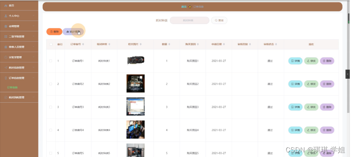The image size is (351, 157).
Task: Check the checkbox for row 订单编号1
Action: pos(51,61)
